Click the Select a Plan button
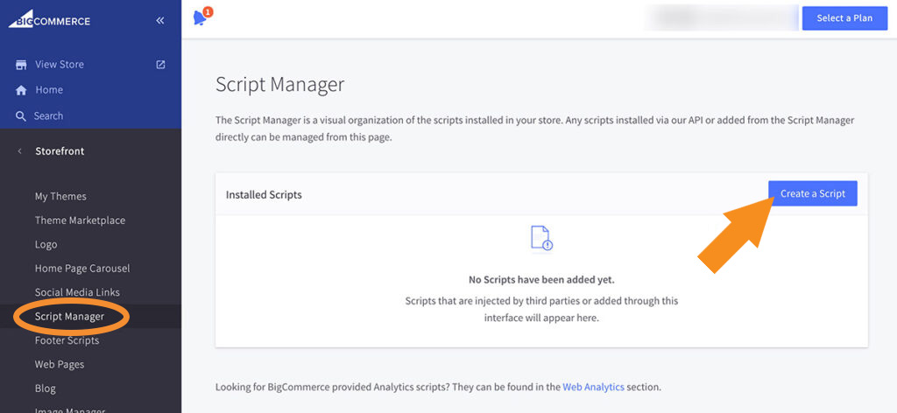The image size is (897, 413). coord(844,18)
